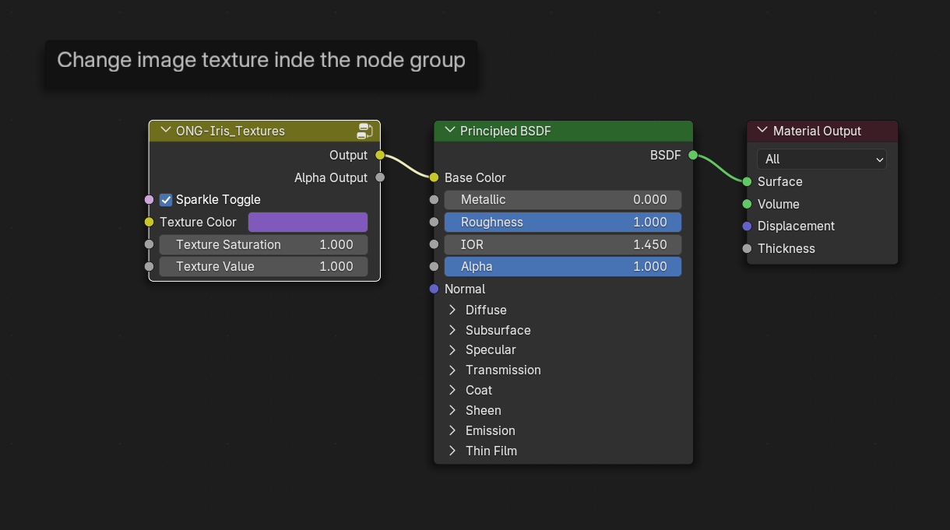Collapse the ONG-Iris_Textures node
Screen dimensions: 950x530
click(165, 131)
